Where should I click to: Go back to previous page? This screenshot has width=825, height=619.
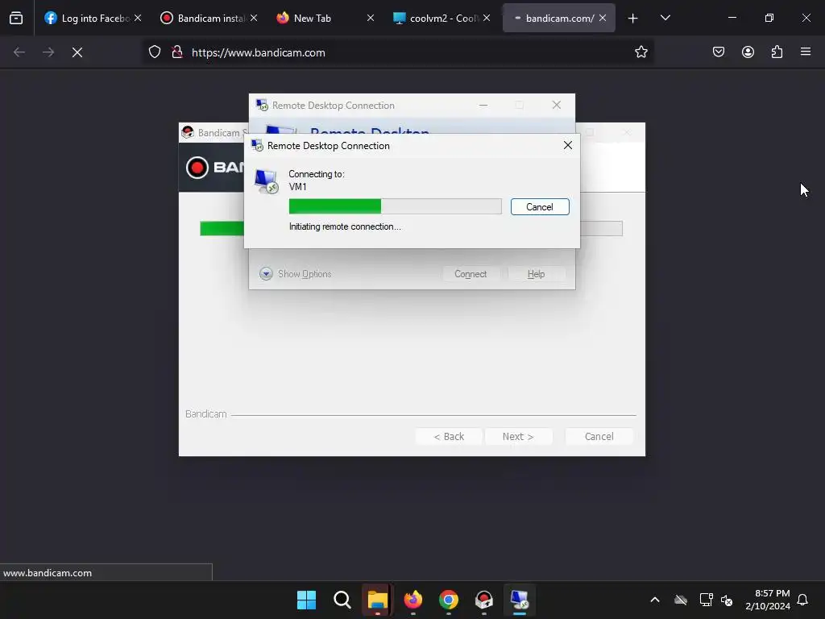[19, 52]
